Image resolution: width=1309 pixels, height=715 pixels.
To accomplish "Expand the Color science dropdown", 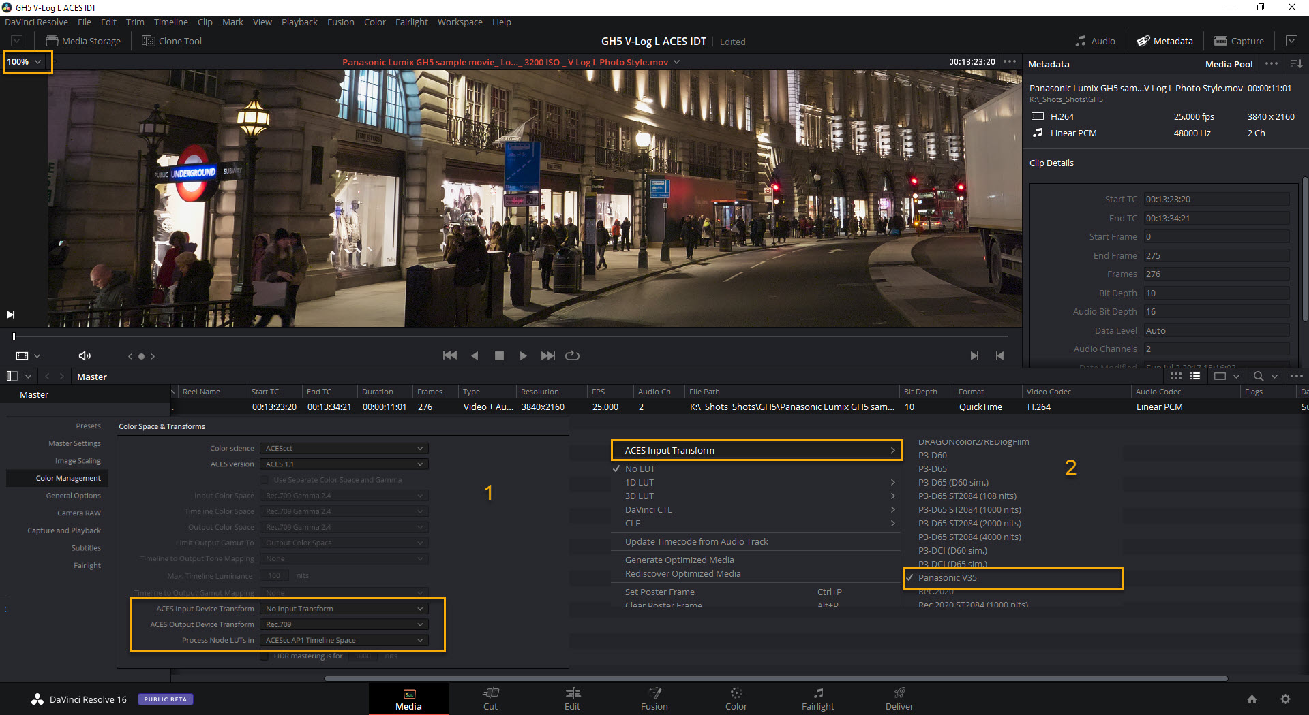I will tap(344, 448).
